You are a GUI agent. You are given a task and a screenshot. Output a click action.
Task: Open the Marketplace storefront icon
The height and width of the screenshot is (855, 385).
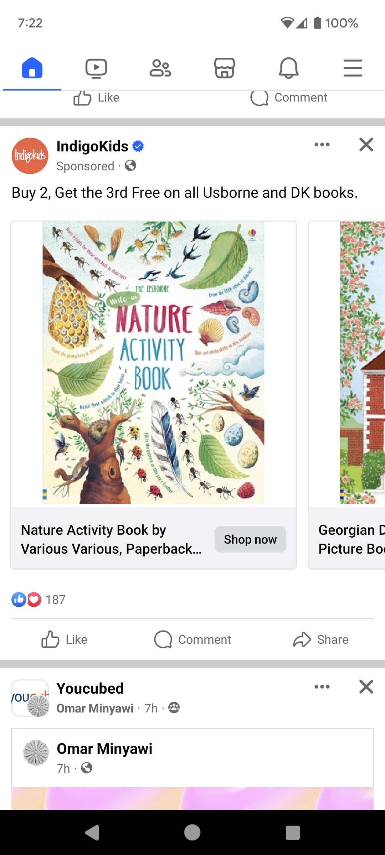pos(225,68)
